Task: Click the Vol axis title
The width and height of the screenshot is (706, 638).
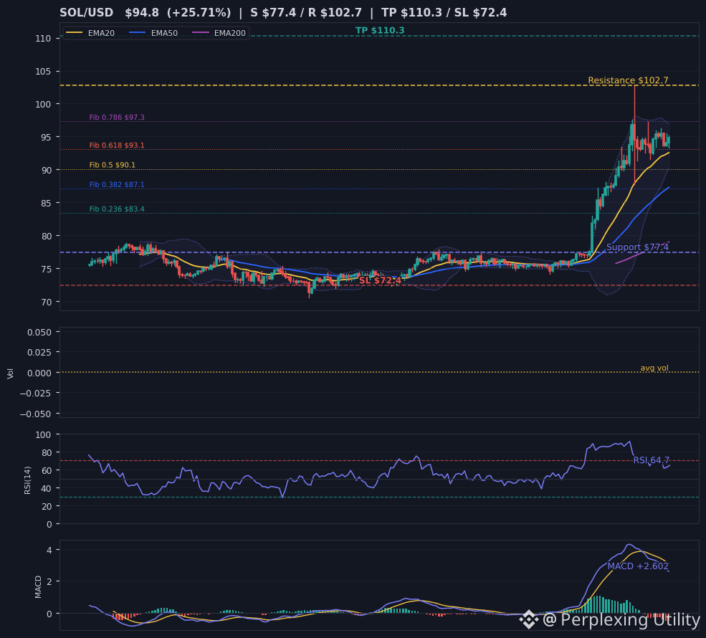Action: 10,373
